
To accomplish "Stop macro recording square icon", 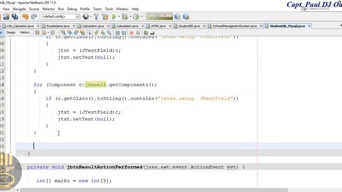I will pos(138,33).
